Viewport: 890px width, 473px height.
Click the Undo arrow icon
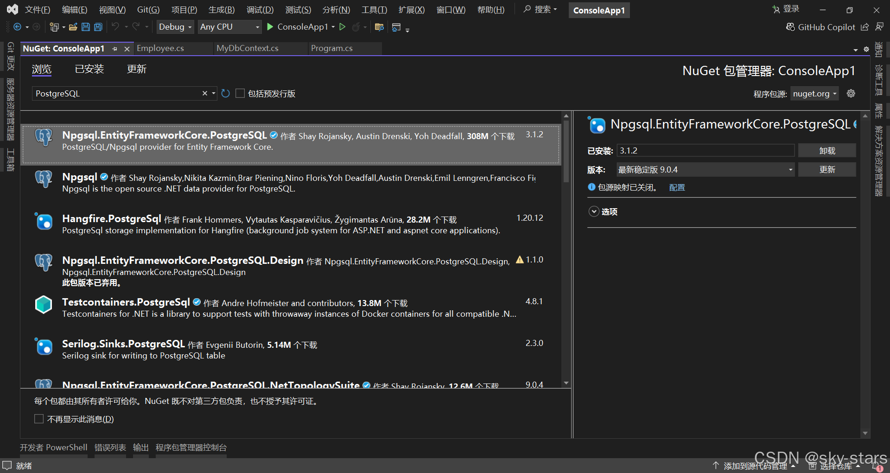click(115, 27)
